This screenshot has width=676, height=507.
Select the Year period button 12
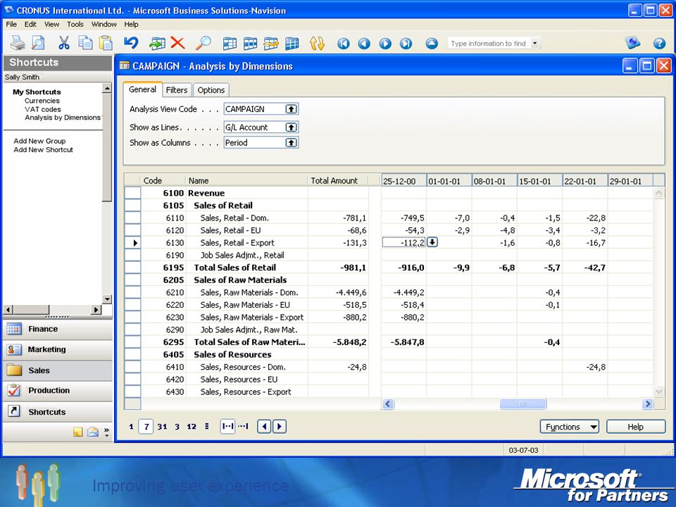(192, 427)
